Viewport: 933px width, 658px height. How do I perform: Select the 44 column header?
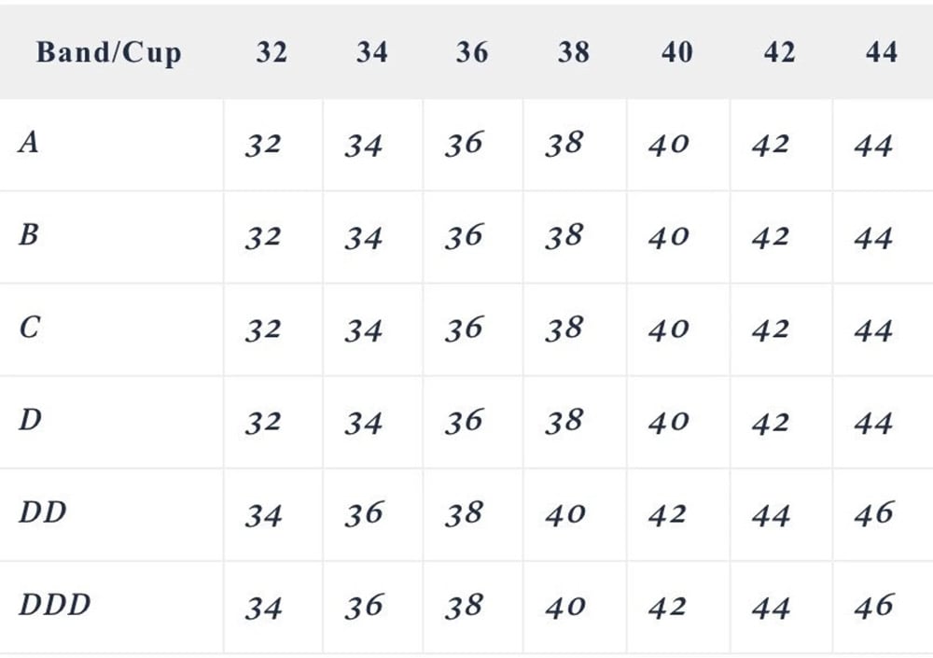(x=881, y=51)
